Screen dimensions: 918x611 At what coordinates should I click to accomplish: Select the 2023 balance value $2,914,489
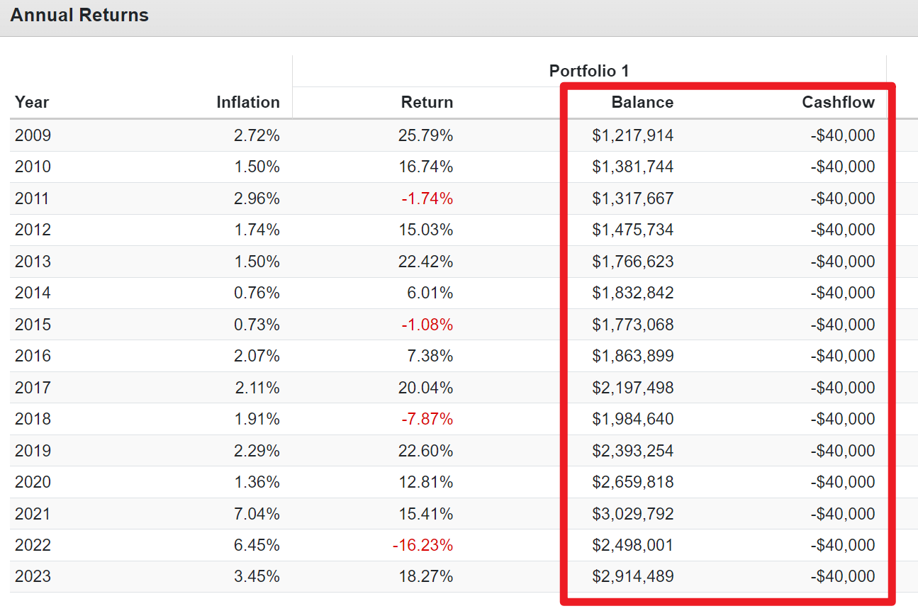click(x=632, y=577)
